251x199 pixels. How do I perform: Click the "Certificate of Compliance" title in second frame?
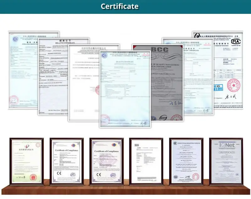tap(66, 151)
